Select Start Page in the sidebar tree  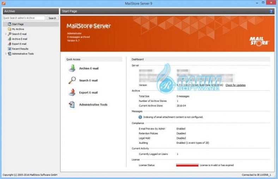(x=18, y=24)
